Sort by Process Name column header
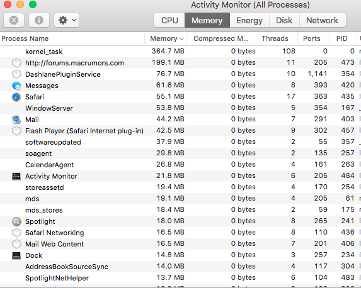The image size is (361, 288). coord(25,38)
